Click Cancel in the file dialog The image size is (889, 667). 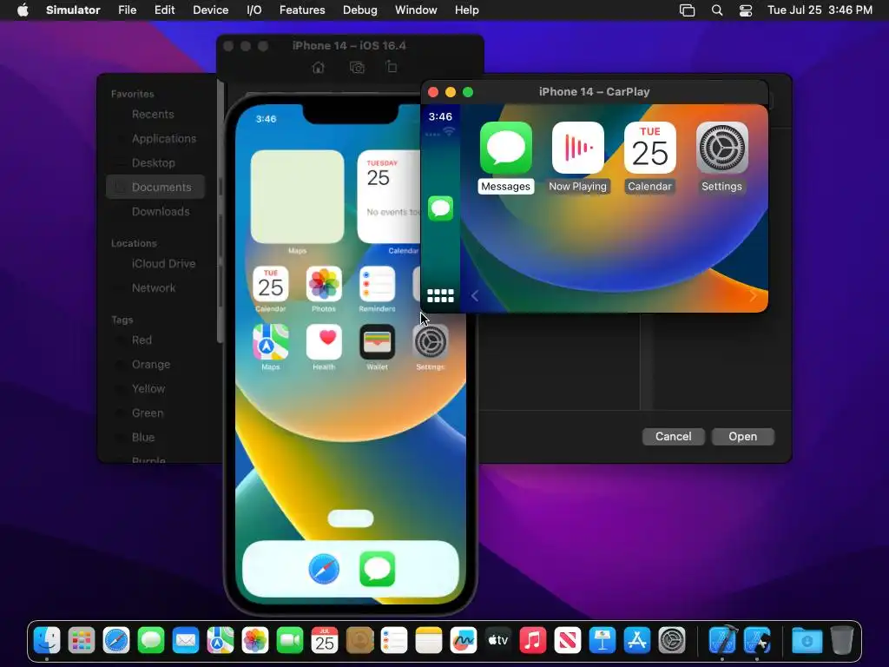673,436
